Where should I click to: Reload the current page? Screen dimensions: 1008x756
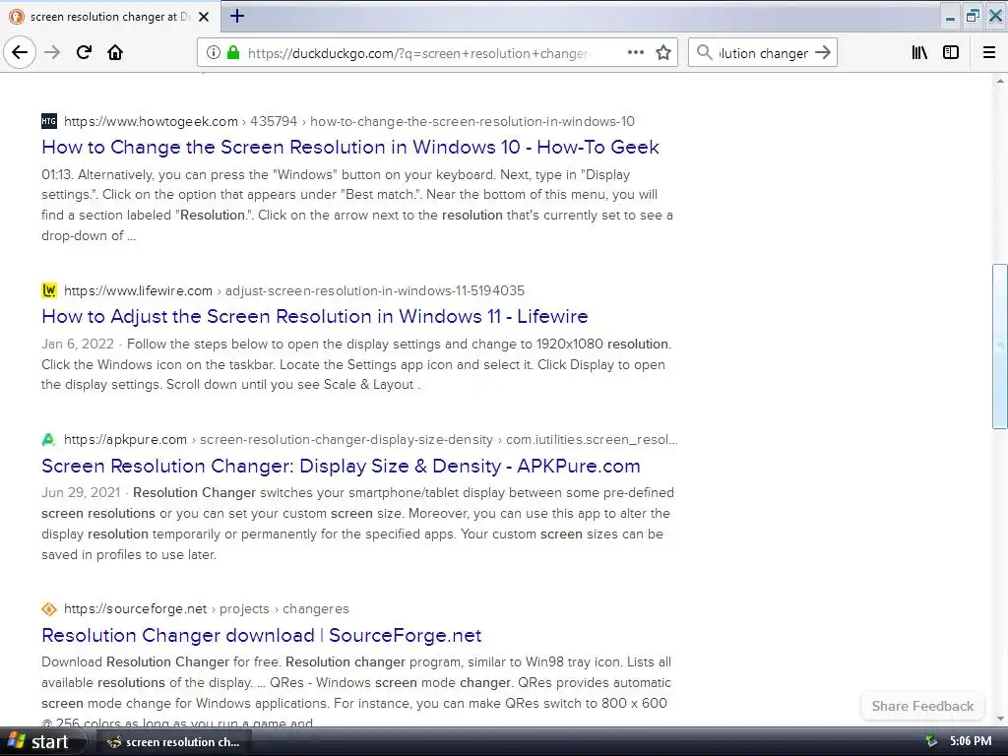pos(84,52)
